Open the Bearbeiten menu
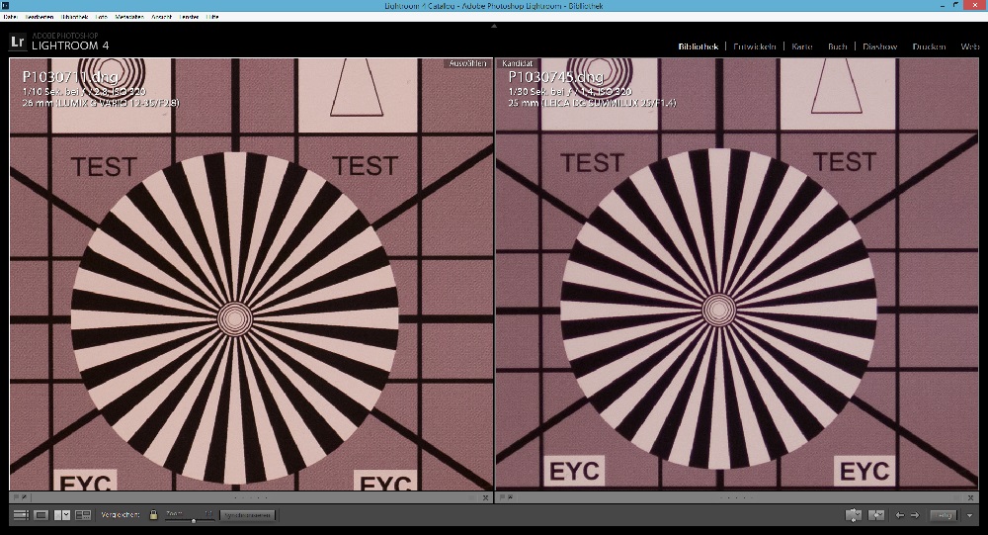988x535 pixels. click(40, 17)
